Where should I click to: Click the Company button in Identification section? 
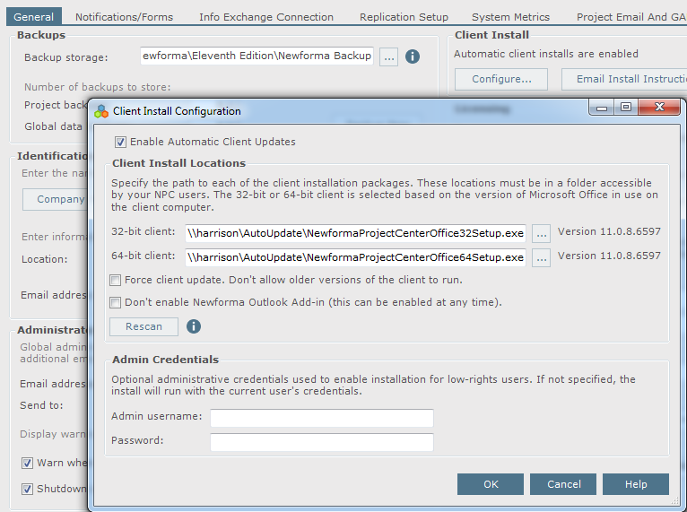tap(56, 199)
